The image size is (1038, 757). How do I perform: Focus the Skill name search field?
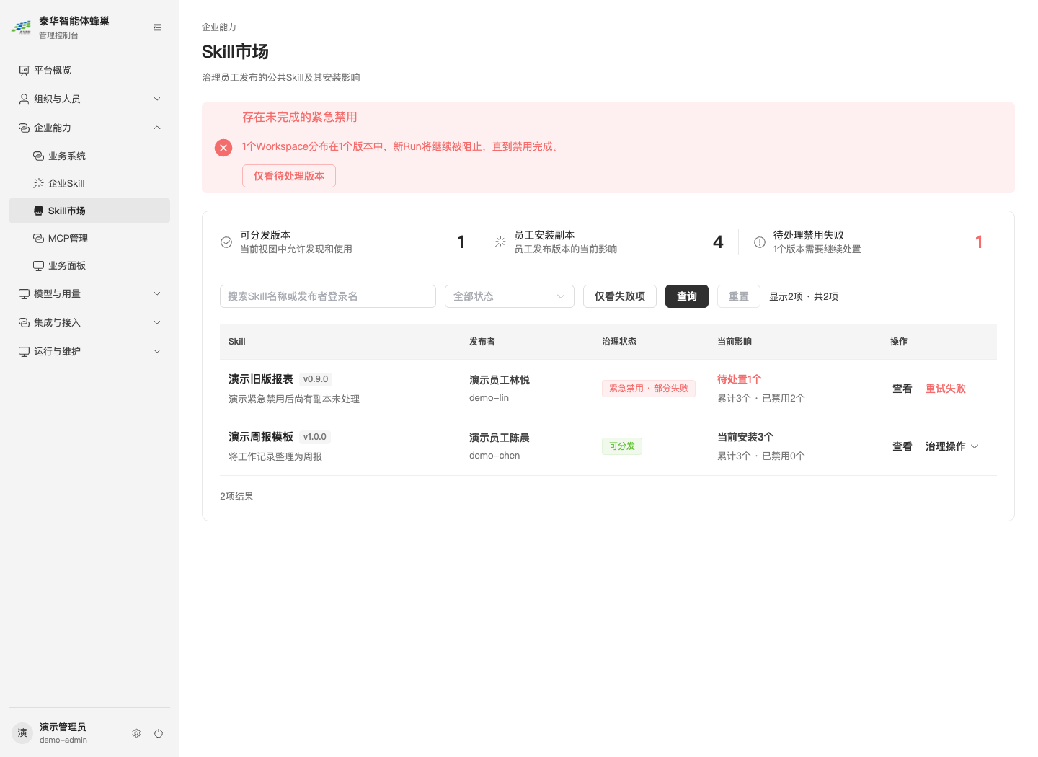click(328, 296)
